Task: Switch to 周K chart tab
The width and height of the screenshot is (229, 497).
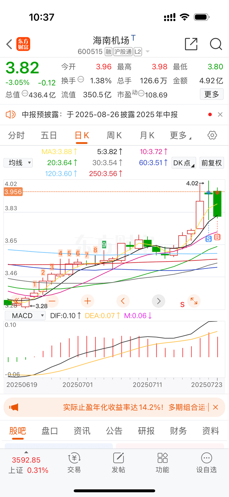Action: [114, 136]
